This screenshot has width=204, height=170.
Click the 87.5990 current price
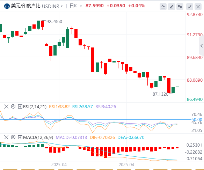[95, 6]
